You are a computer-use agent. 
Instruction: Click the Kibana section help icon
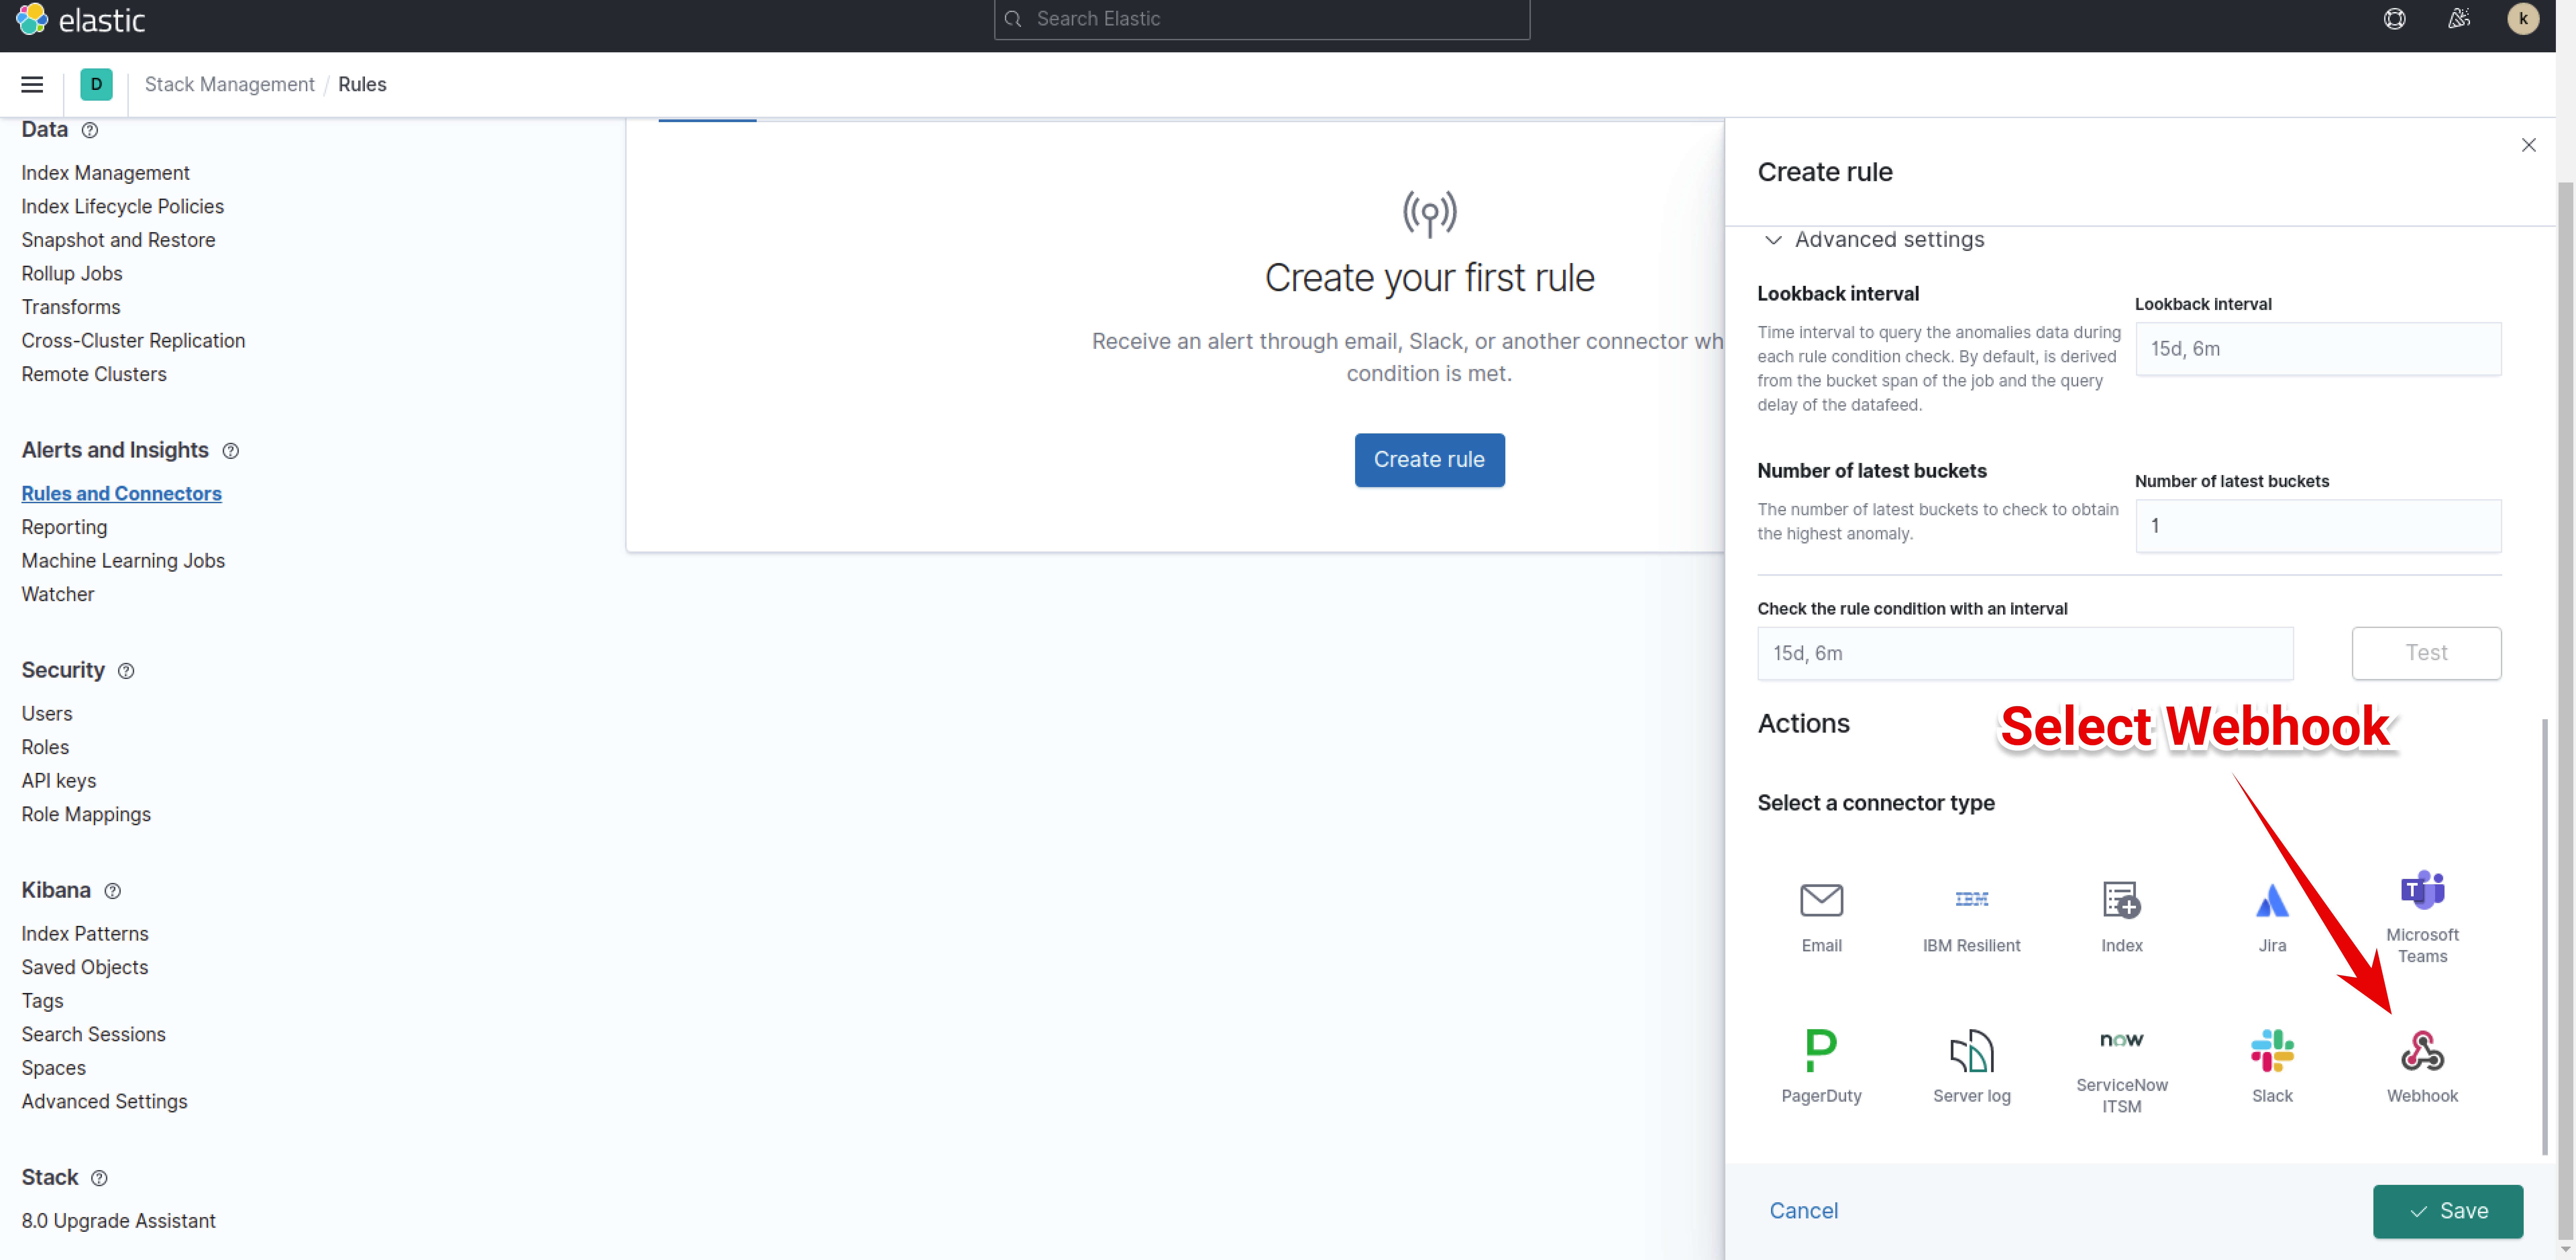[113, 891]
